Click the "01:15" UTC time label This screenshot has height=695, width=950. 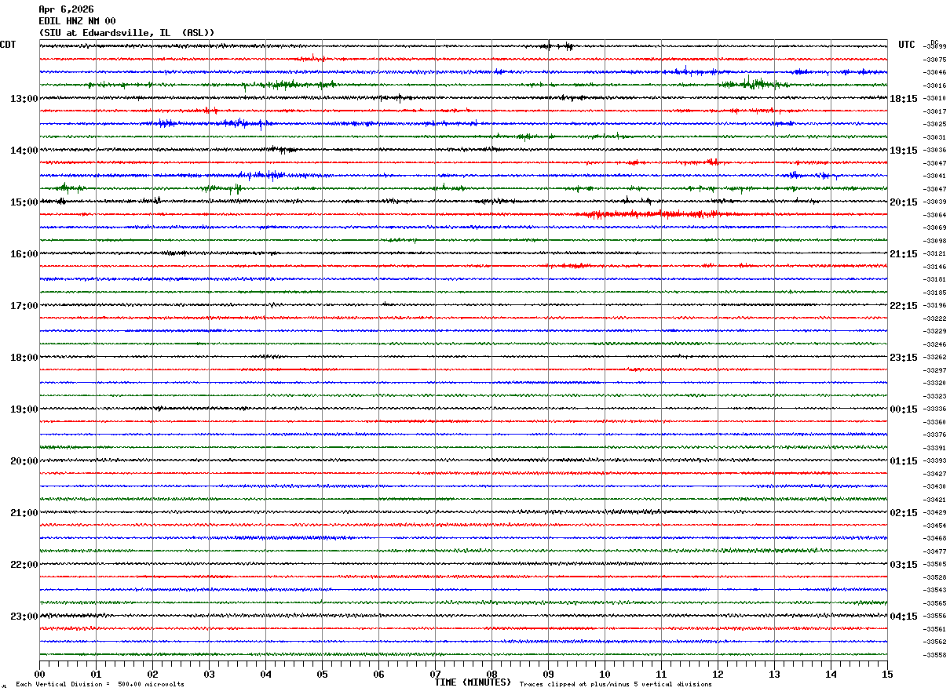tap(904, 461)
